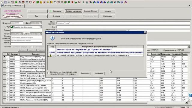
Task: Click the blue question mark icon in the dialog
Action: coord(52,38)
